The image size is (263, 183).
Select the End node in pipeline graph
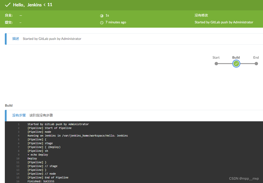pos(256,64)
